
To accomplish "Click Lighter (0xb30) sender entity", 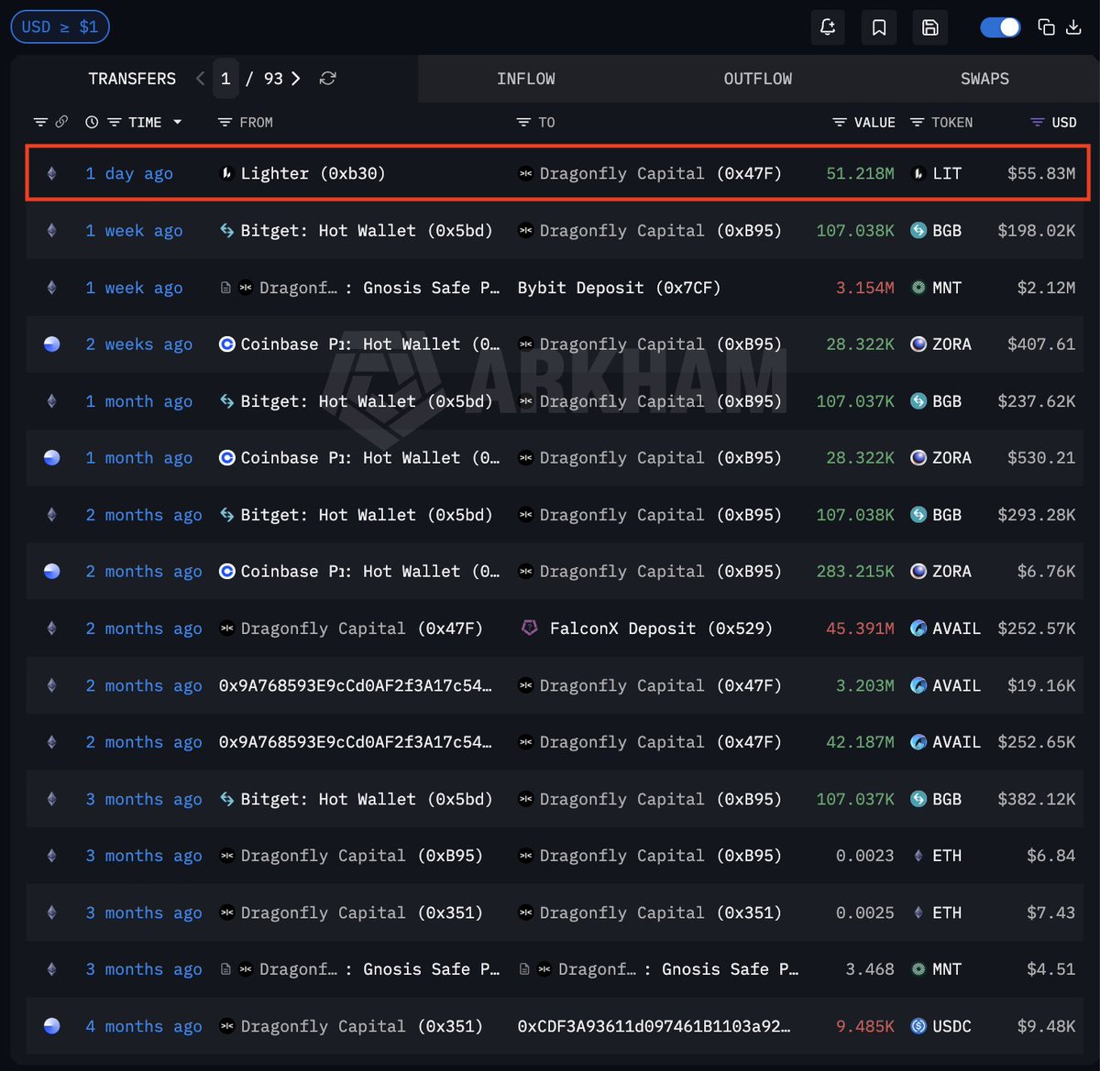I will click(313, 173).
